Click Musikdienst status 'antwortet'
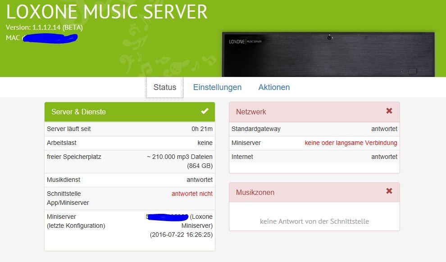The height and width of the screenshot is (262, 446). [200, 180]
